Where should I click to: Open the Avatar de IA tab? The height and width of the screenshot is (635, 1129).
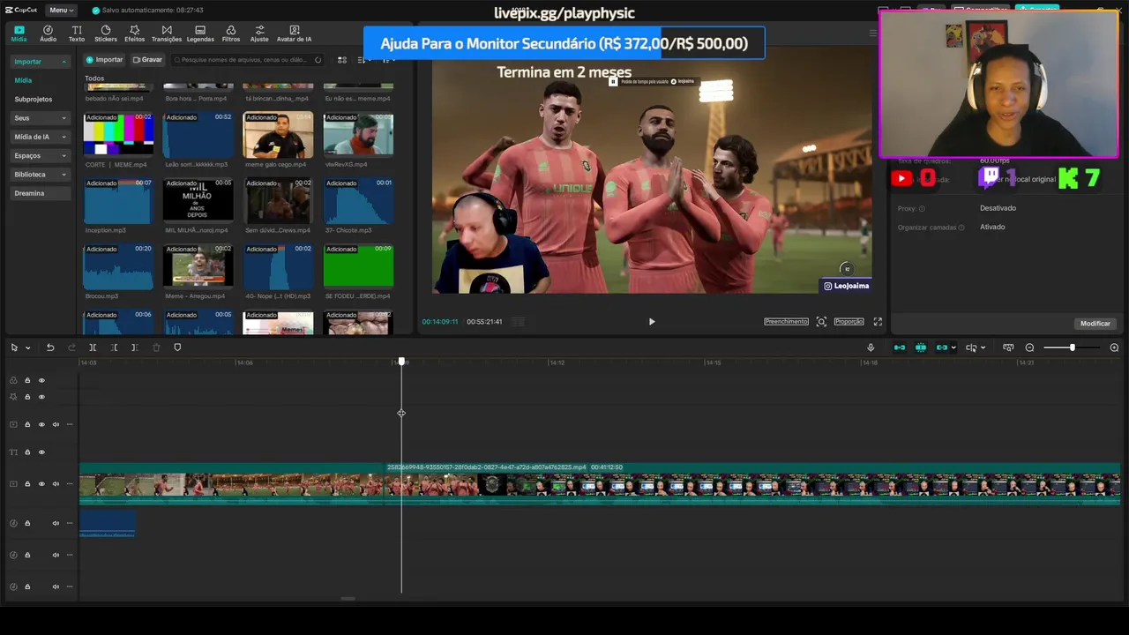(294, 34)
